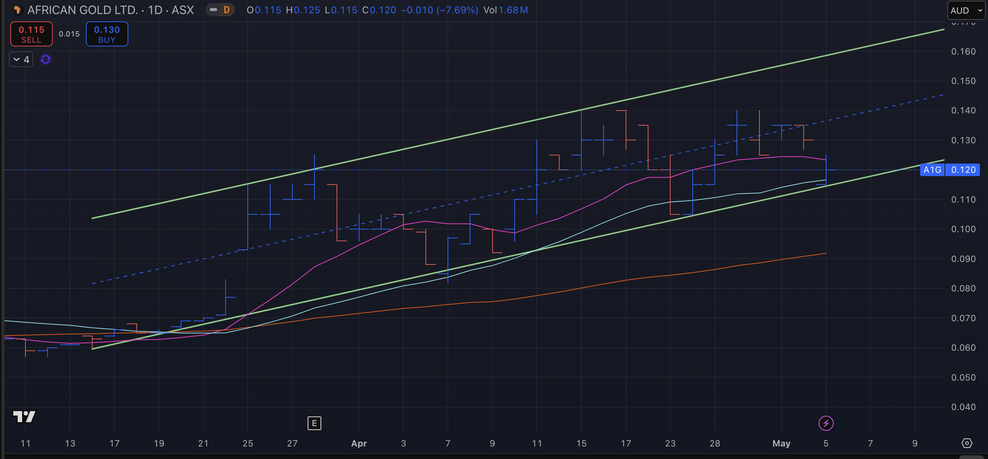Click the Vol 1.68 M reading
Screen dimensions: 988x459
pos(505,10)
